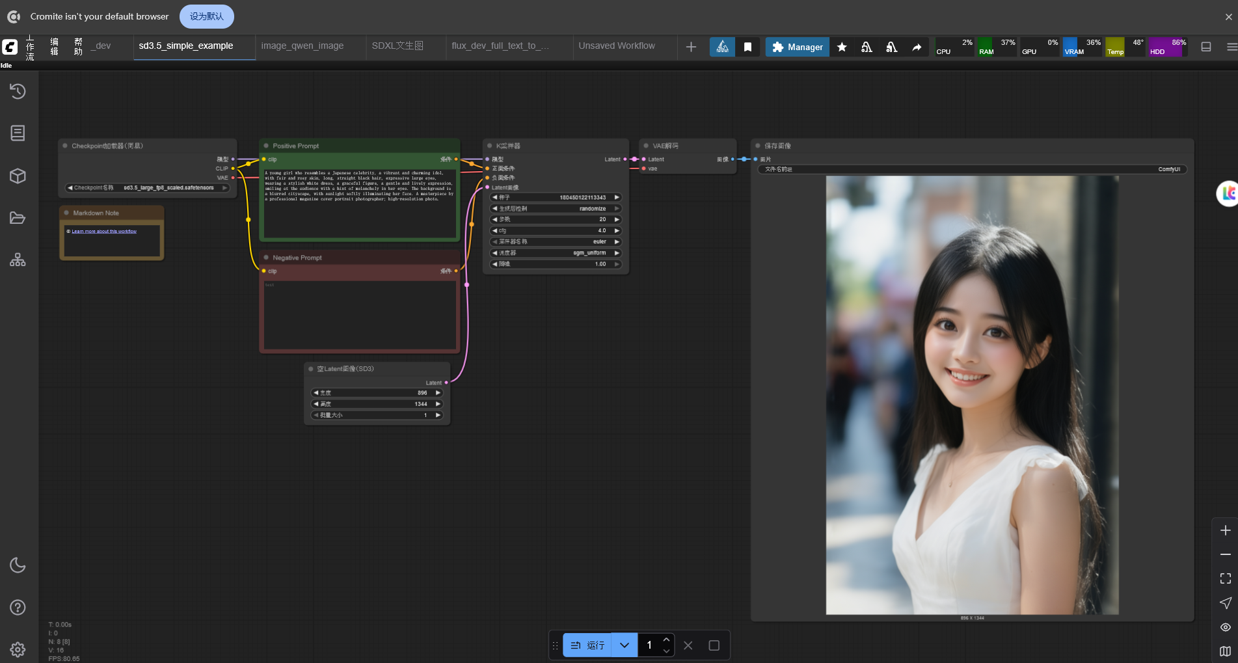This screenshot has width=1238, height=663.
Task: Open settings gear icon in sidebar
Action: coord(18,649)
